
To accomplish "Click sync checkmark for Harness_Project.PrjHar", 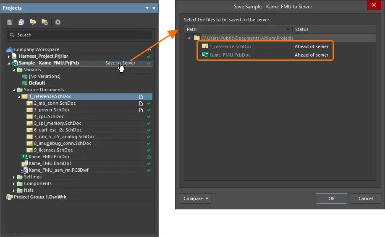I will click(149, 57).
